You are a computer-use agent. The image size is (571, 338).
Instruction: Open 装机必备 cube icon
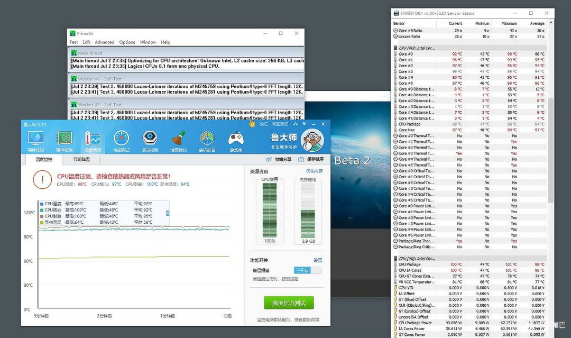tap(207, 141)
